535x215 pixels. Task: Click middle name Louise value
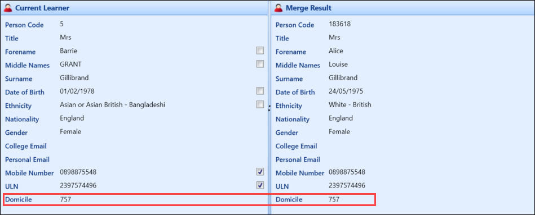[338, 64]
